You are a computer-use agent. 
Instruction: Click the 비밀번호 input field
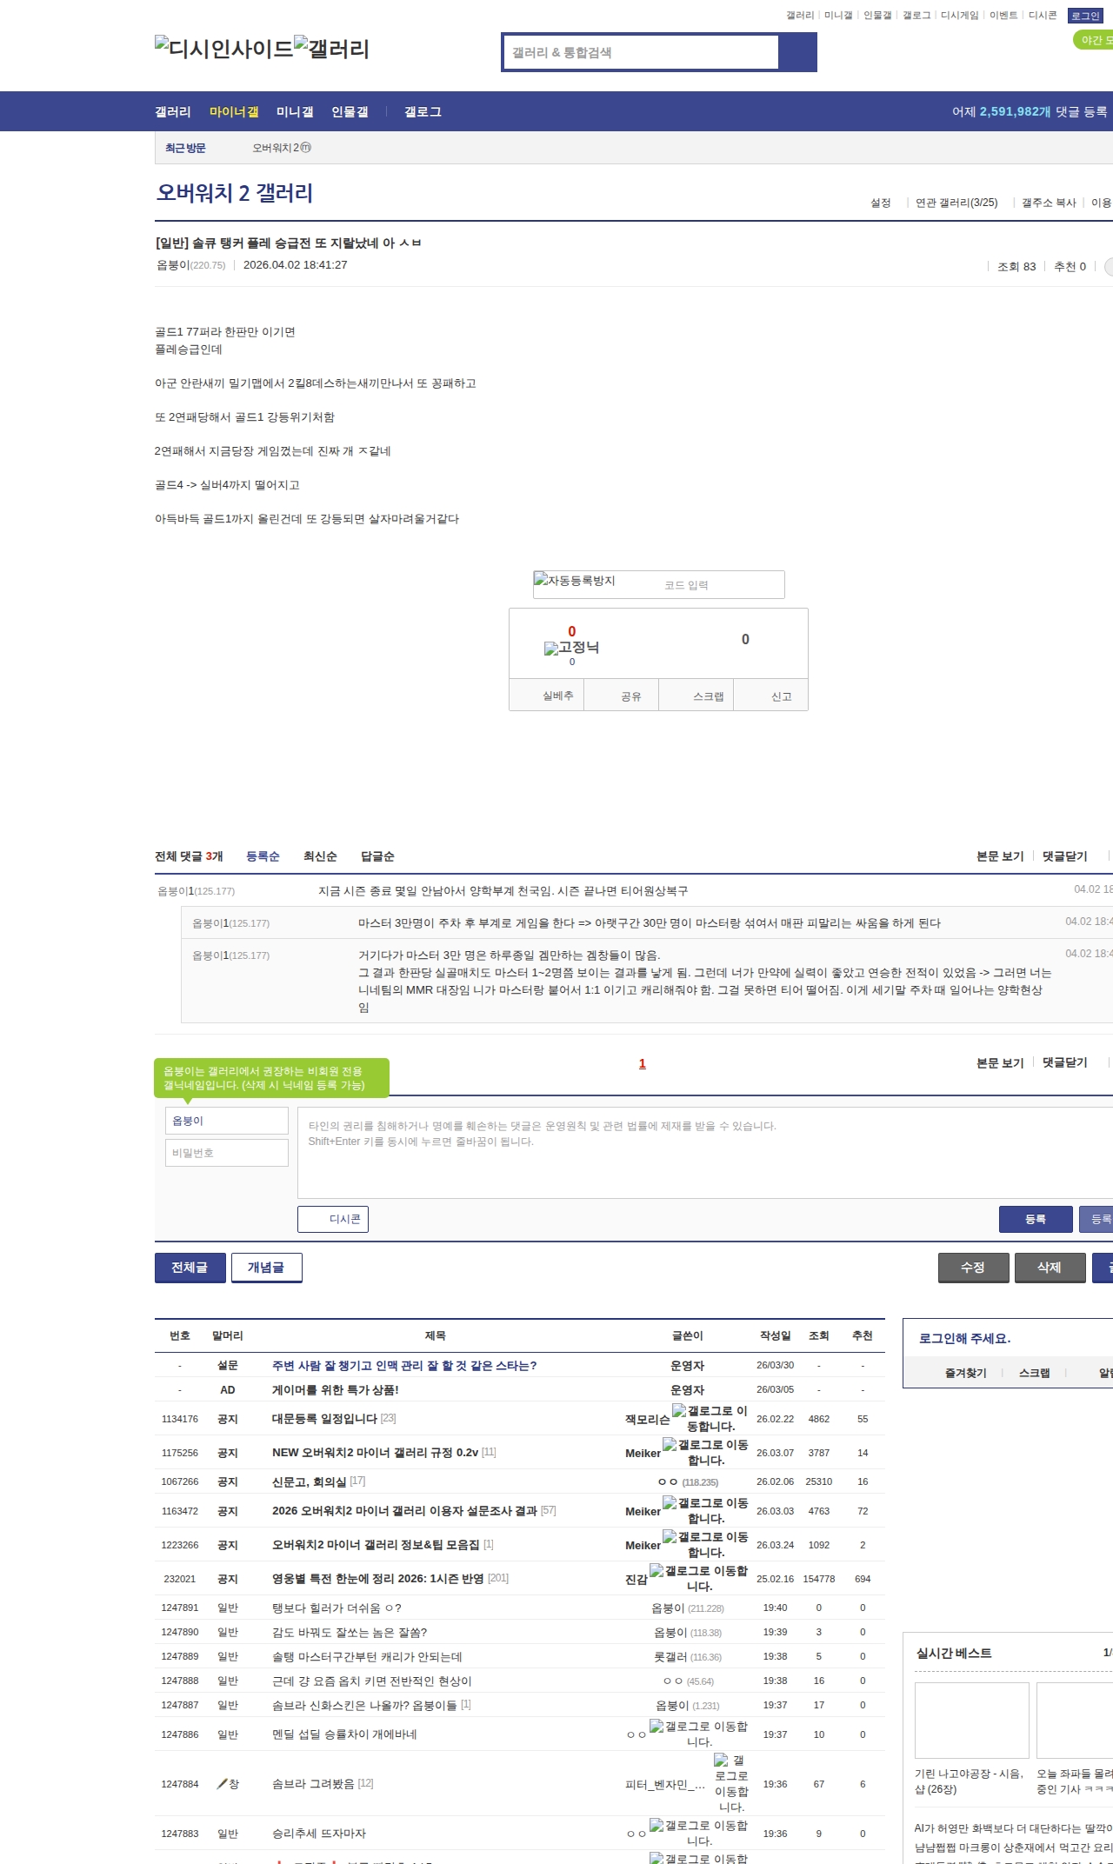227,1153
